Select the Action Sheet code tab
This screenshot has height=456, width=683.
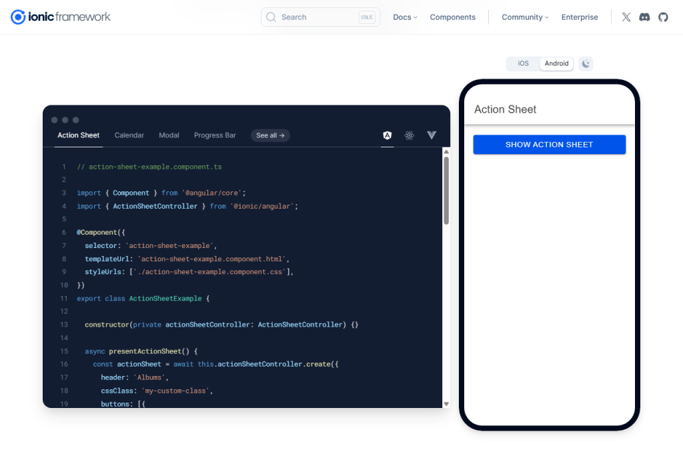[79, 135]
